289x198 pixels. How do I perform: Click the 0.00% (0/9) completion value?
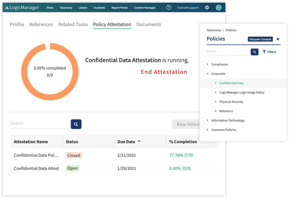pyautogui.click(x=180, y=168)
